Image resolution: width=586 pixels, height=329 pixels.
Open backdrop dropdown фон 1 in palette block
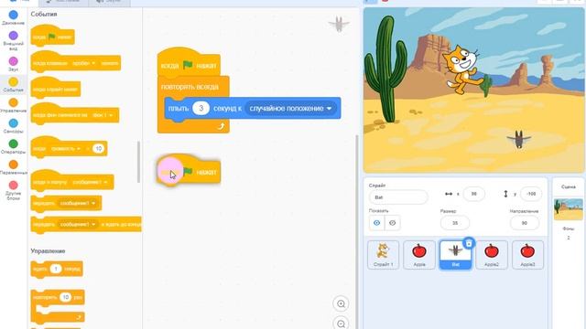point(103,115)
